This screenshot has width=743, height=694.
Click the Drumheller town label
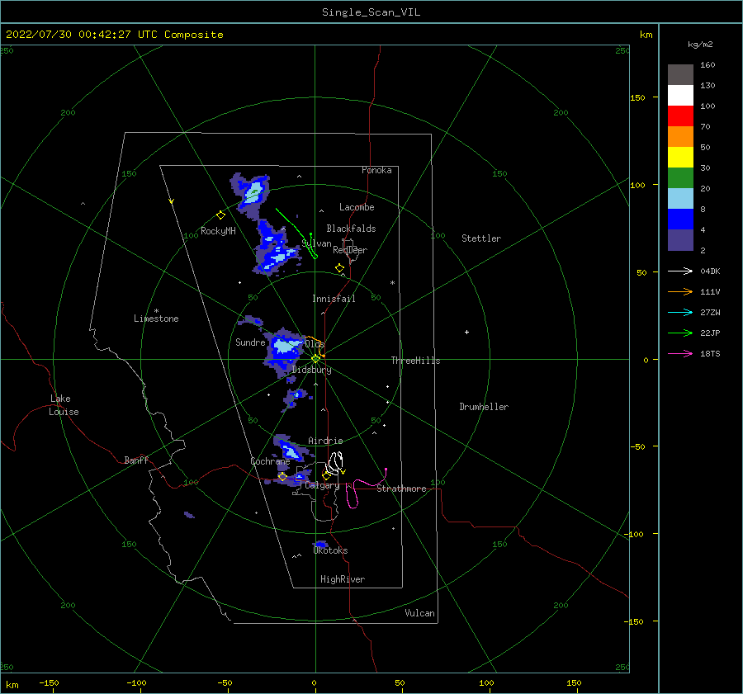[484, 407]
